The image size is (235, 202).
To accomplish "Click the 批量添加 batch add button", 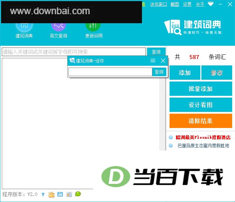I will [201, 89].
